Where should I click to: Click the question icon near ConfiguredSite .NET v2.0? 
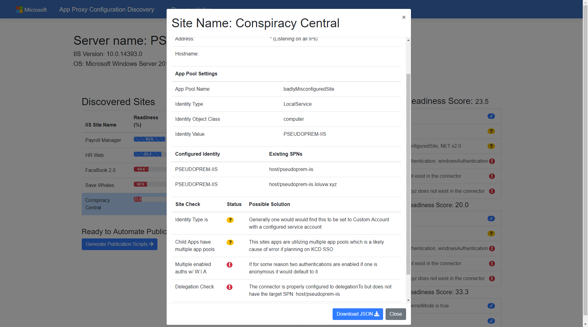click(491, 146)
